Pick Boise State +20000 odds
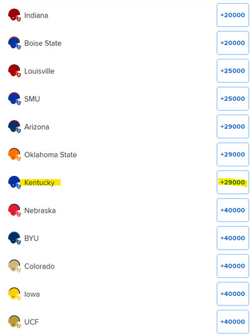 [232, 43]
